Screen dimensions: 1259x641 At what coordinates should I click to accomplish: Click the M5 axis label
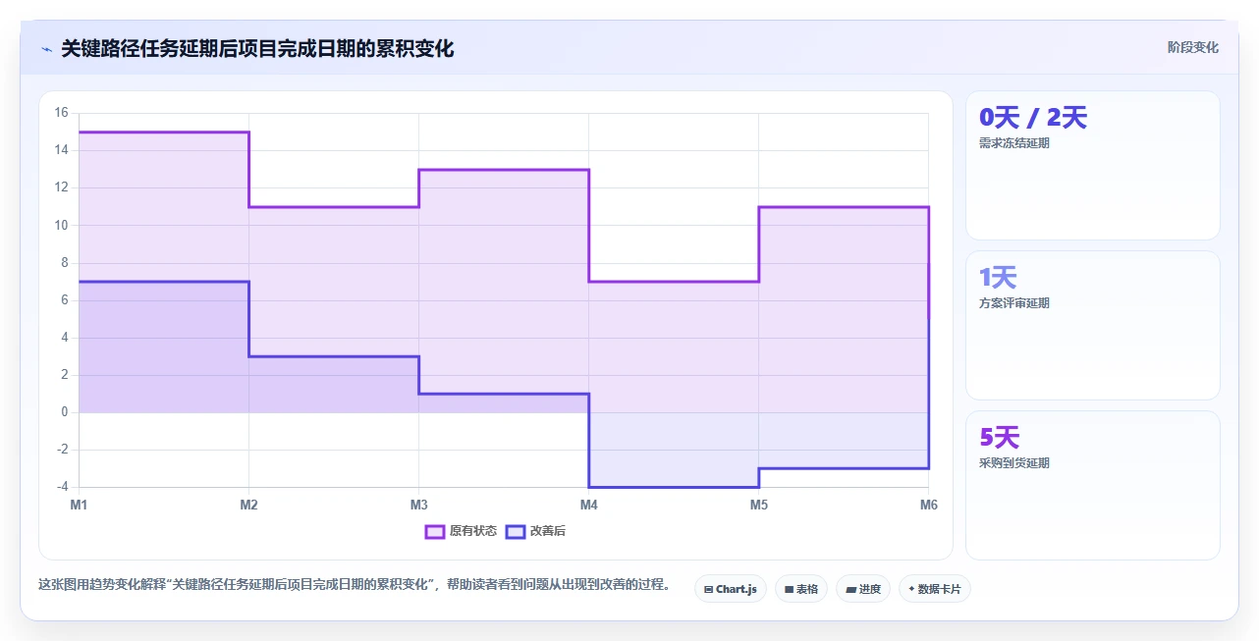pos(758,505)
